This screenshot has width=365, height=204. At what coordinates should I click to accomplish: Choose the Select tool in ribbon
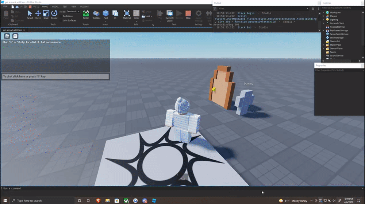30,15
